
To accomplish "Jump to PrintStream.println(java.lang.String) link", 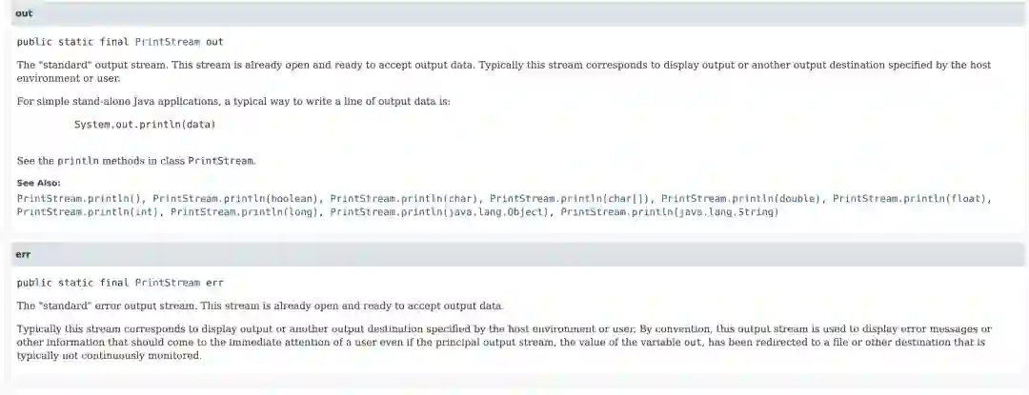I will click(669, 211).
